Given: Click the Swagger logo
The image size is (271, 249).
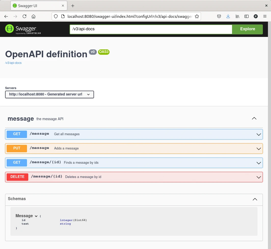Looking at the screenshot, I should pos(23,29).
